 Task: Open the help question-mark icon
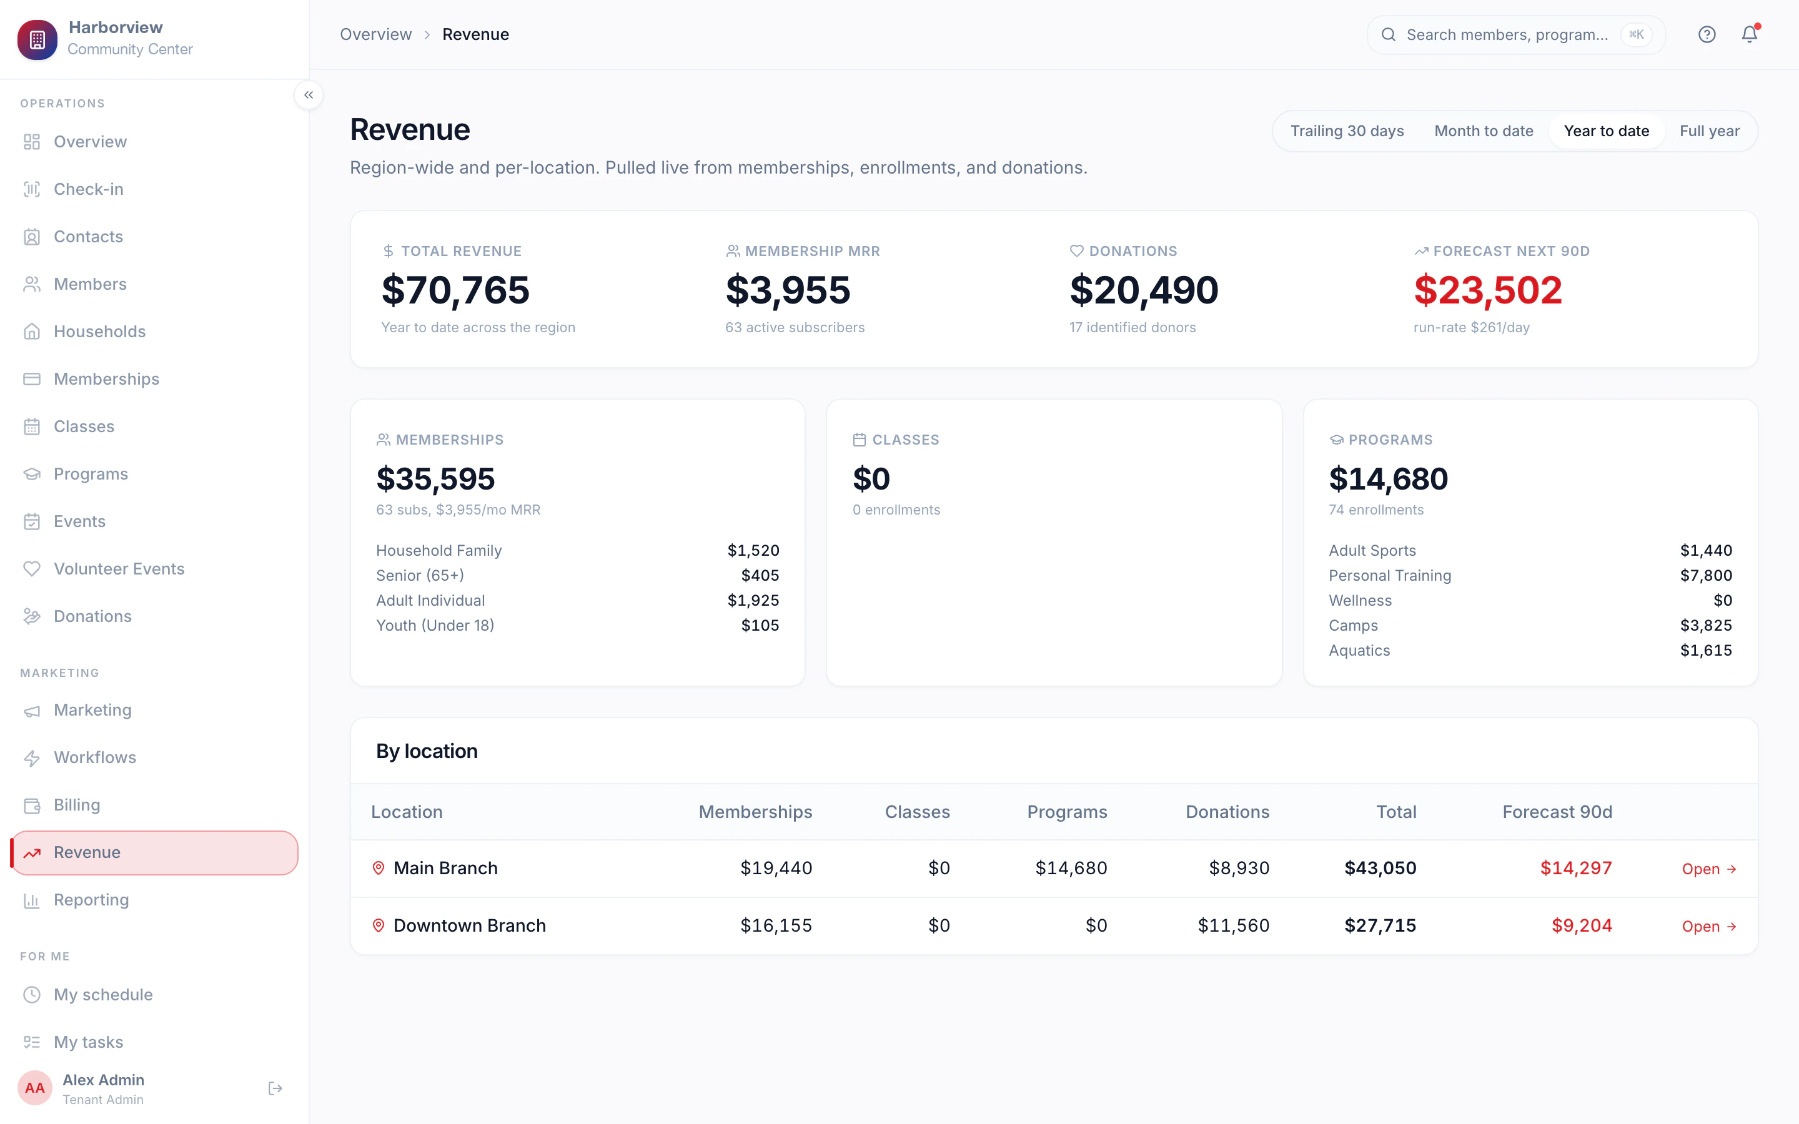point(1707,34)
